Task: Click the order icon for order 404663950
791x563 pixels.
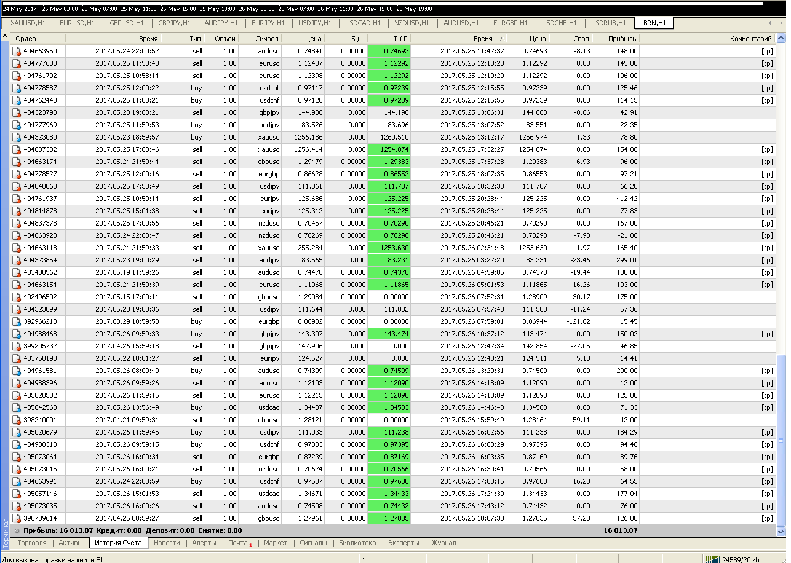Action: tap(17, 51)
